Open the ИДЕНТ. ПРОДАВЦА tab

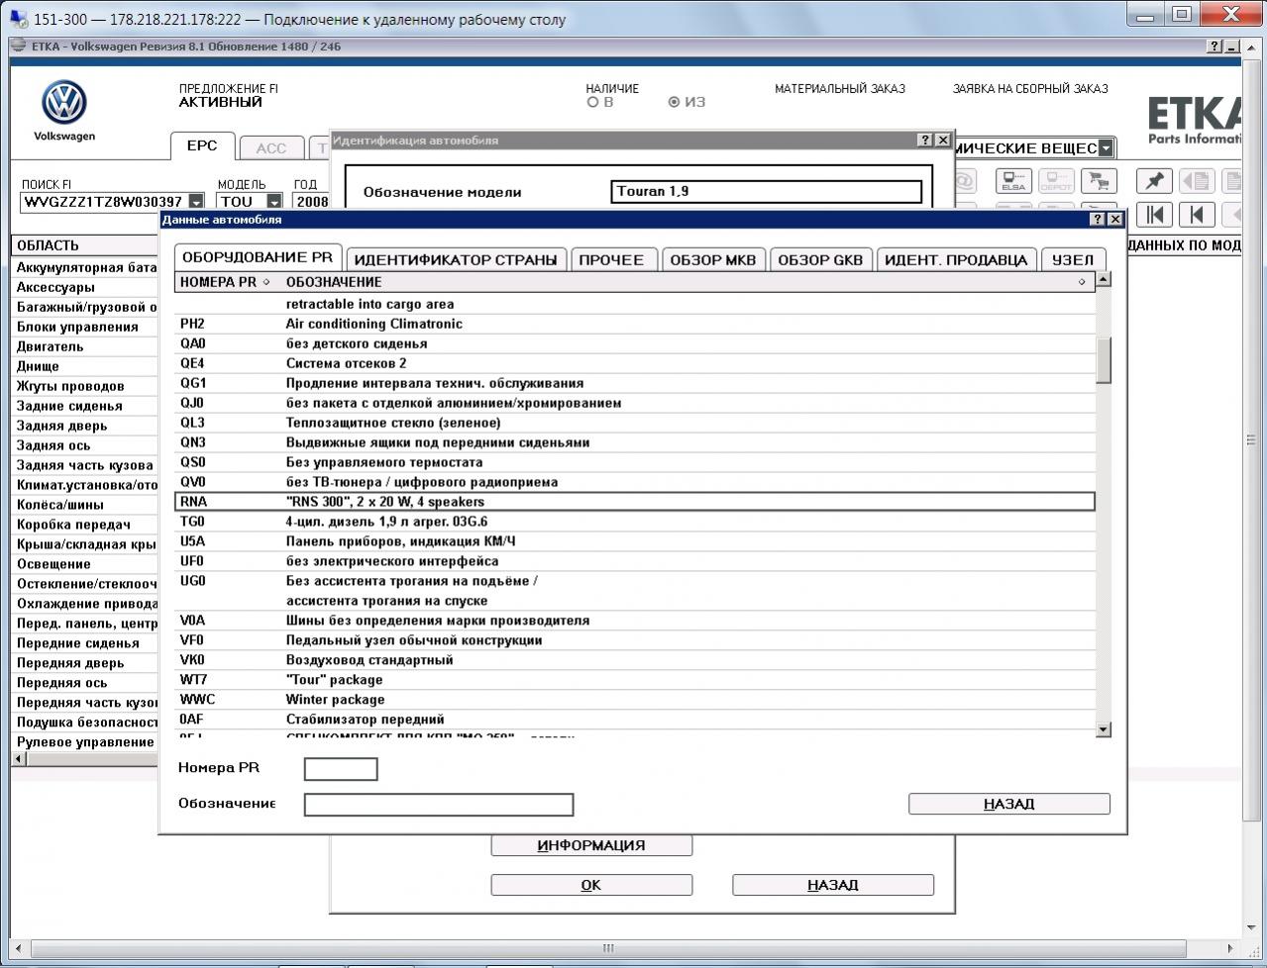[x=956, y=259]
